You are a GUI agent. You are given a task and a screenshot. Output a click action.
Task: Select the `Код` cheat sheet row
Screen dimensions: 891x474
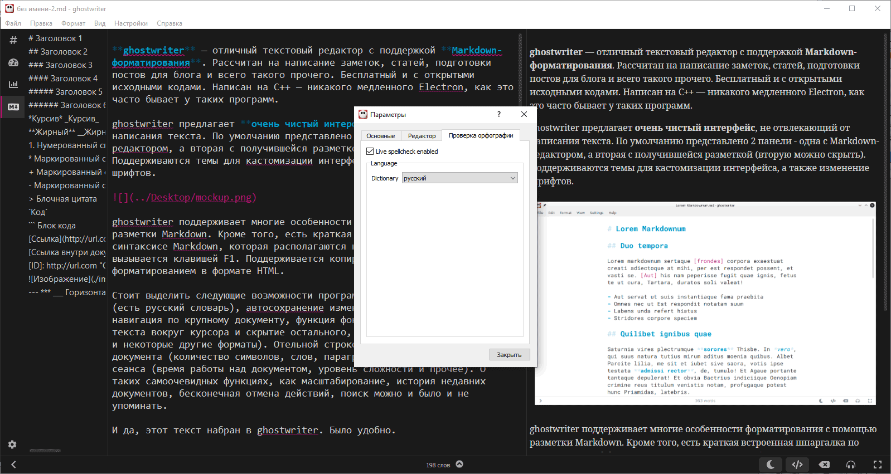point(66,212)
